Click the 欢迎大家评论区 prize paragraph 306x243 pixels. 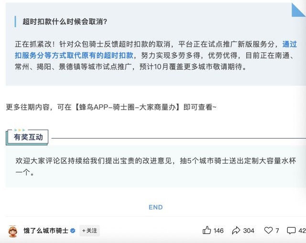[x=155, y=167]
